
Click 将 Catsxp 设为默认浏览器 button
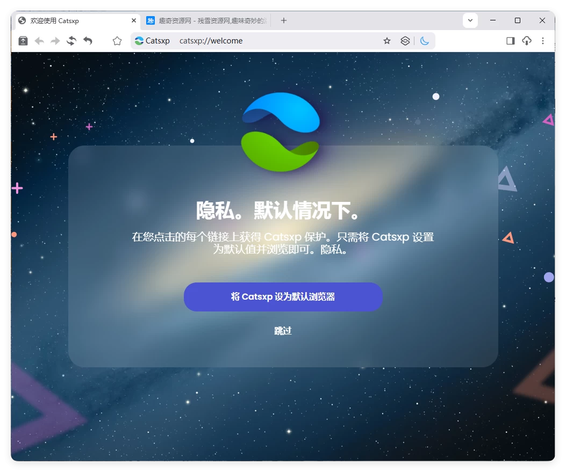pos(283,296)
